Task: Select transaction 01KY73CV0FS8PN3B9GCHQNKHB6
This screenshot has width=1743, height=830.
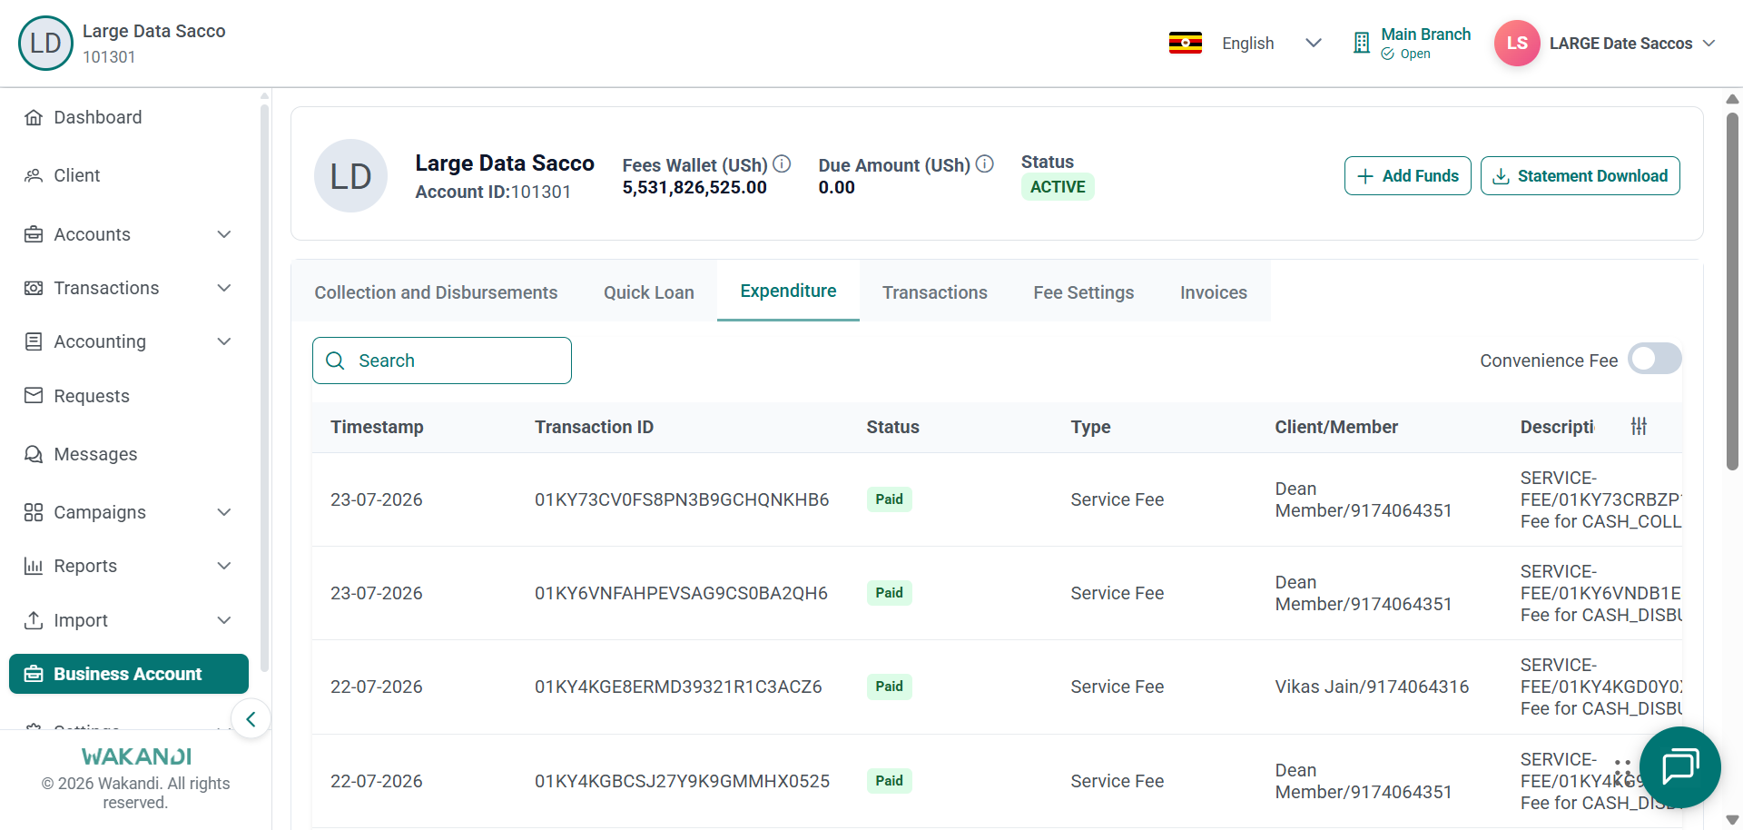Action: coord(682,499)
